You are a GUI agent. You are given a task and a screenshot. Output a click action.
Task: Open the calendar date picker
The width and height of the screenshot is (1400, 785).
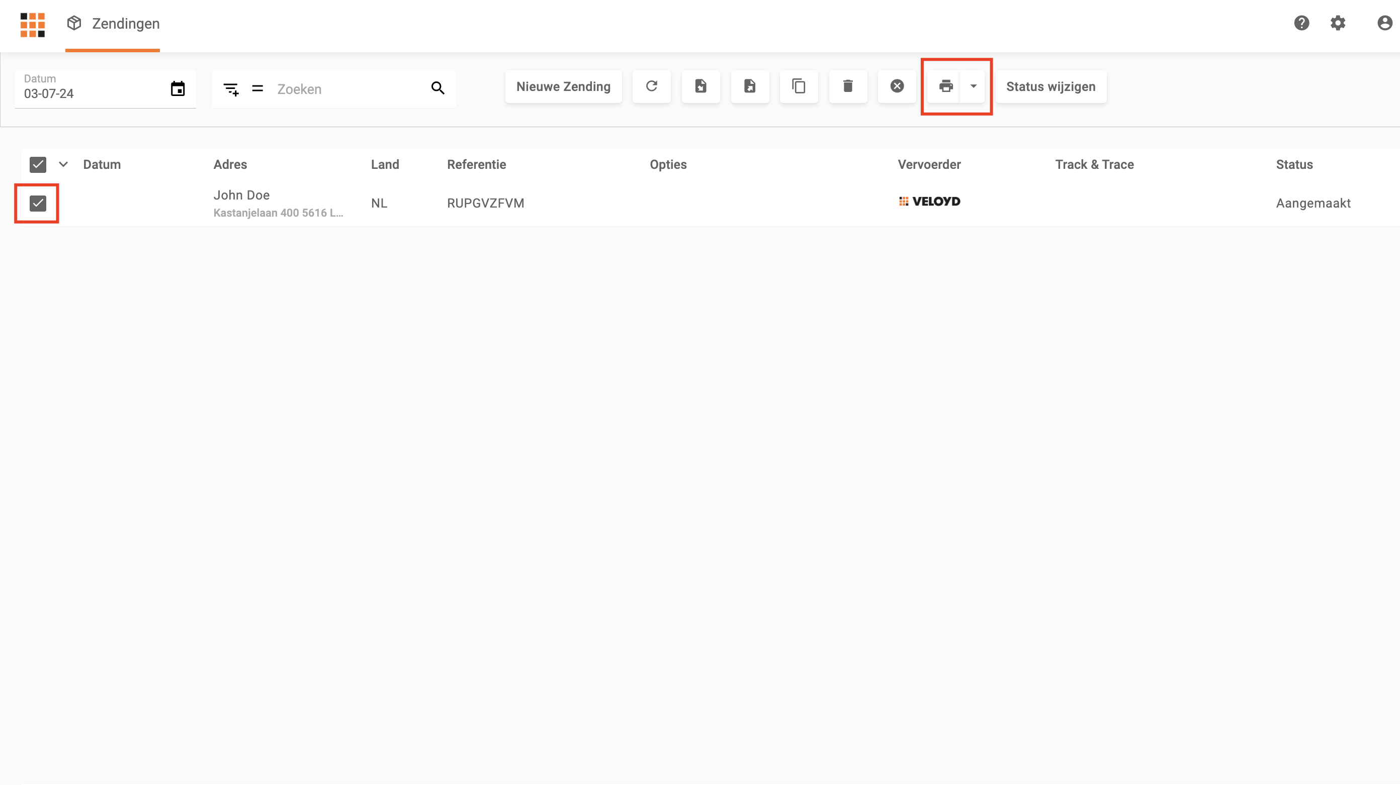tap(178, 88)
